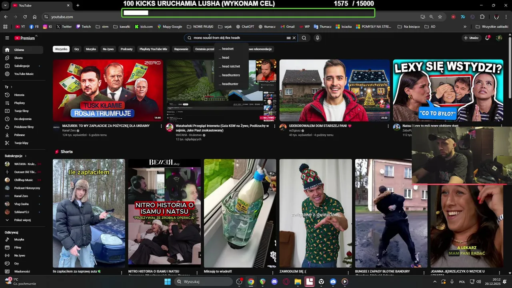Open File Explorer from taskbar
Image resolution: width=512 pixels, height=288 pixels.
298,282
